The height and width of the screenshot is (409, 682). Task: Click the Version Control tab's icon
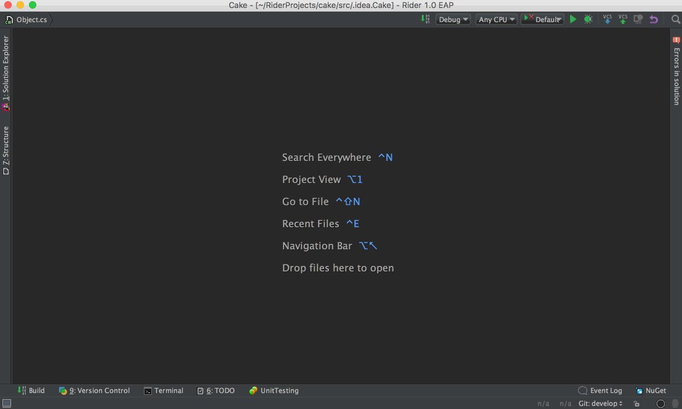pos(63,391)
